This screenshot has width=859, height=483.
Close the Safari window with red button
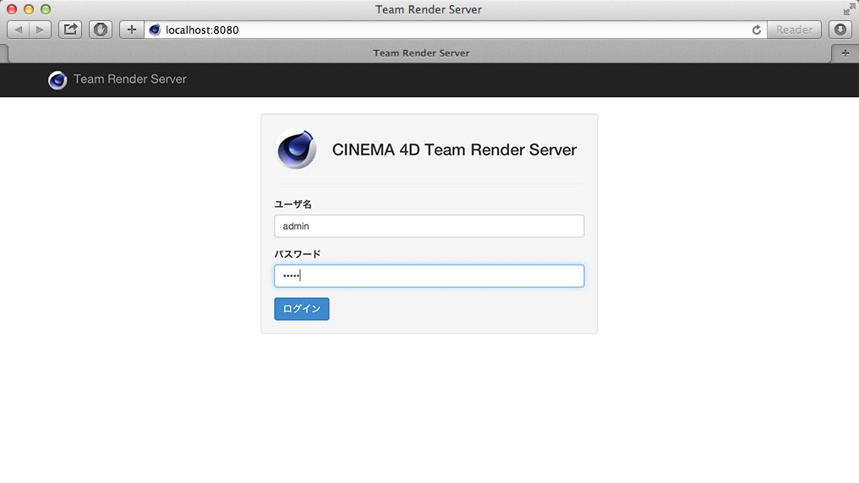pyautogui.click(x=12, y=9)
